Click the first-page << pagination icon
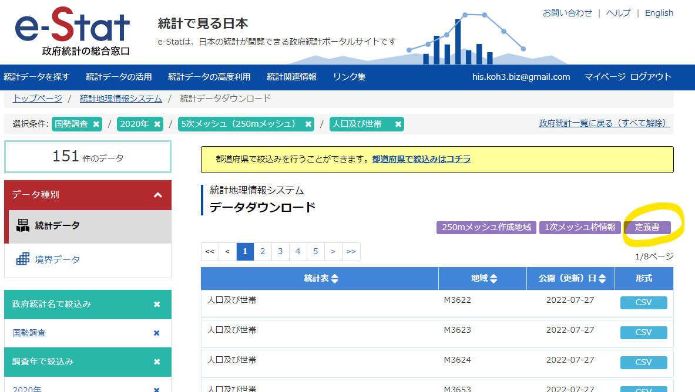Image resolution: width=695 pixels, height=392 pixels. click(x=210, y=251)
